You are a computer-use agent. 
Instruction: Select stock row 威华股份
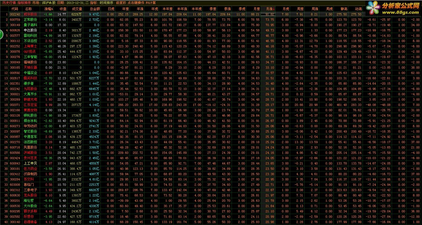[211, 14]
